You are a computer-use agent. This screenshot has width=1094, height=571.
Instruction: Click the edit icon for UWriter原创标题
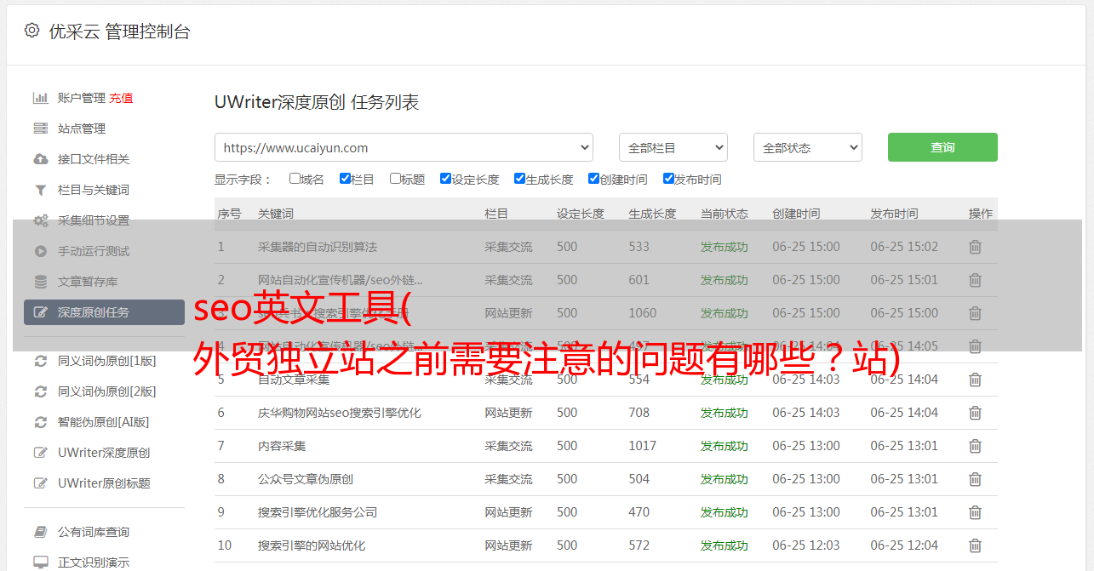pos(40,483)
